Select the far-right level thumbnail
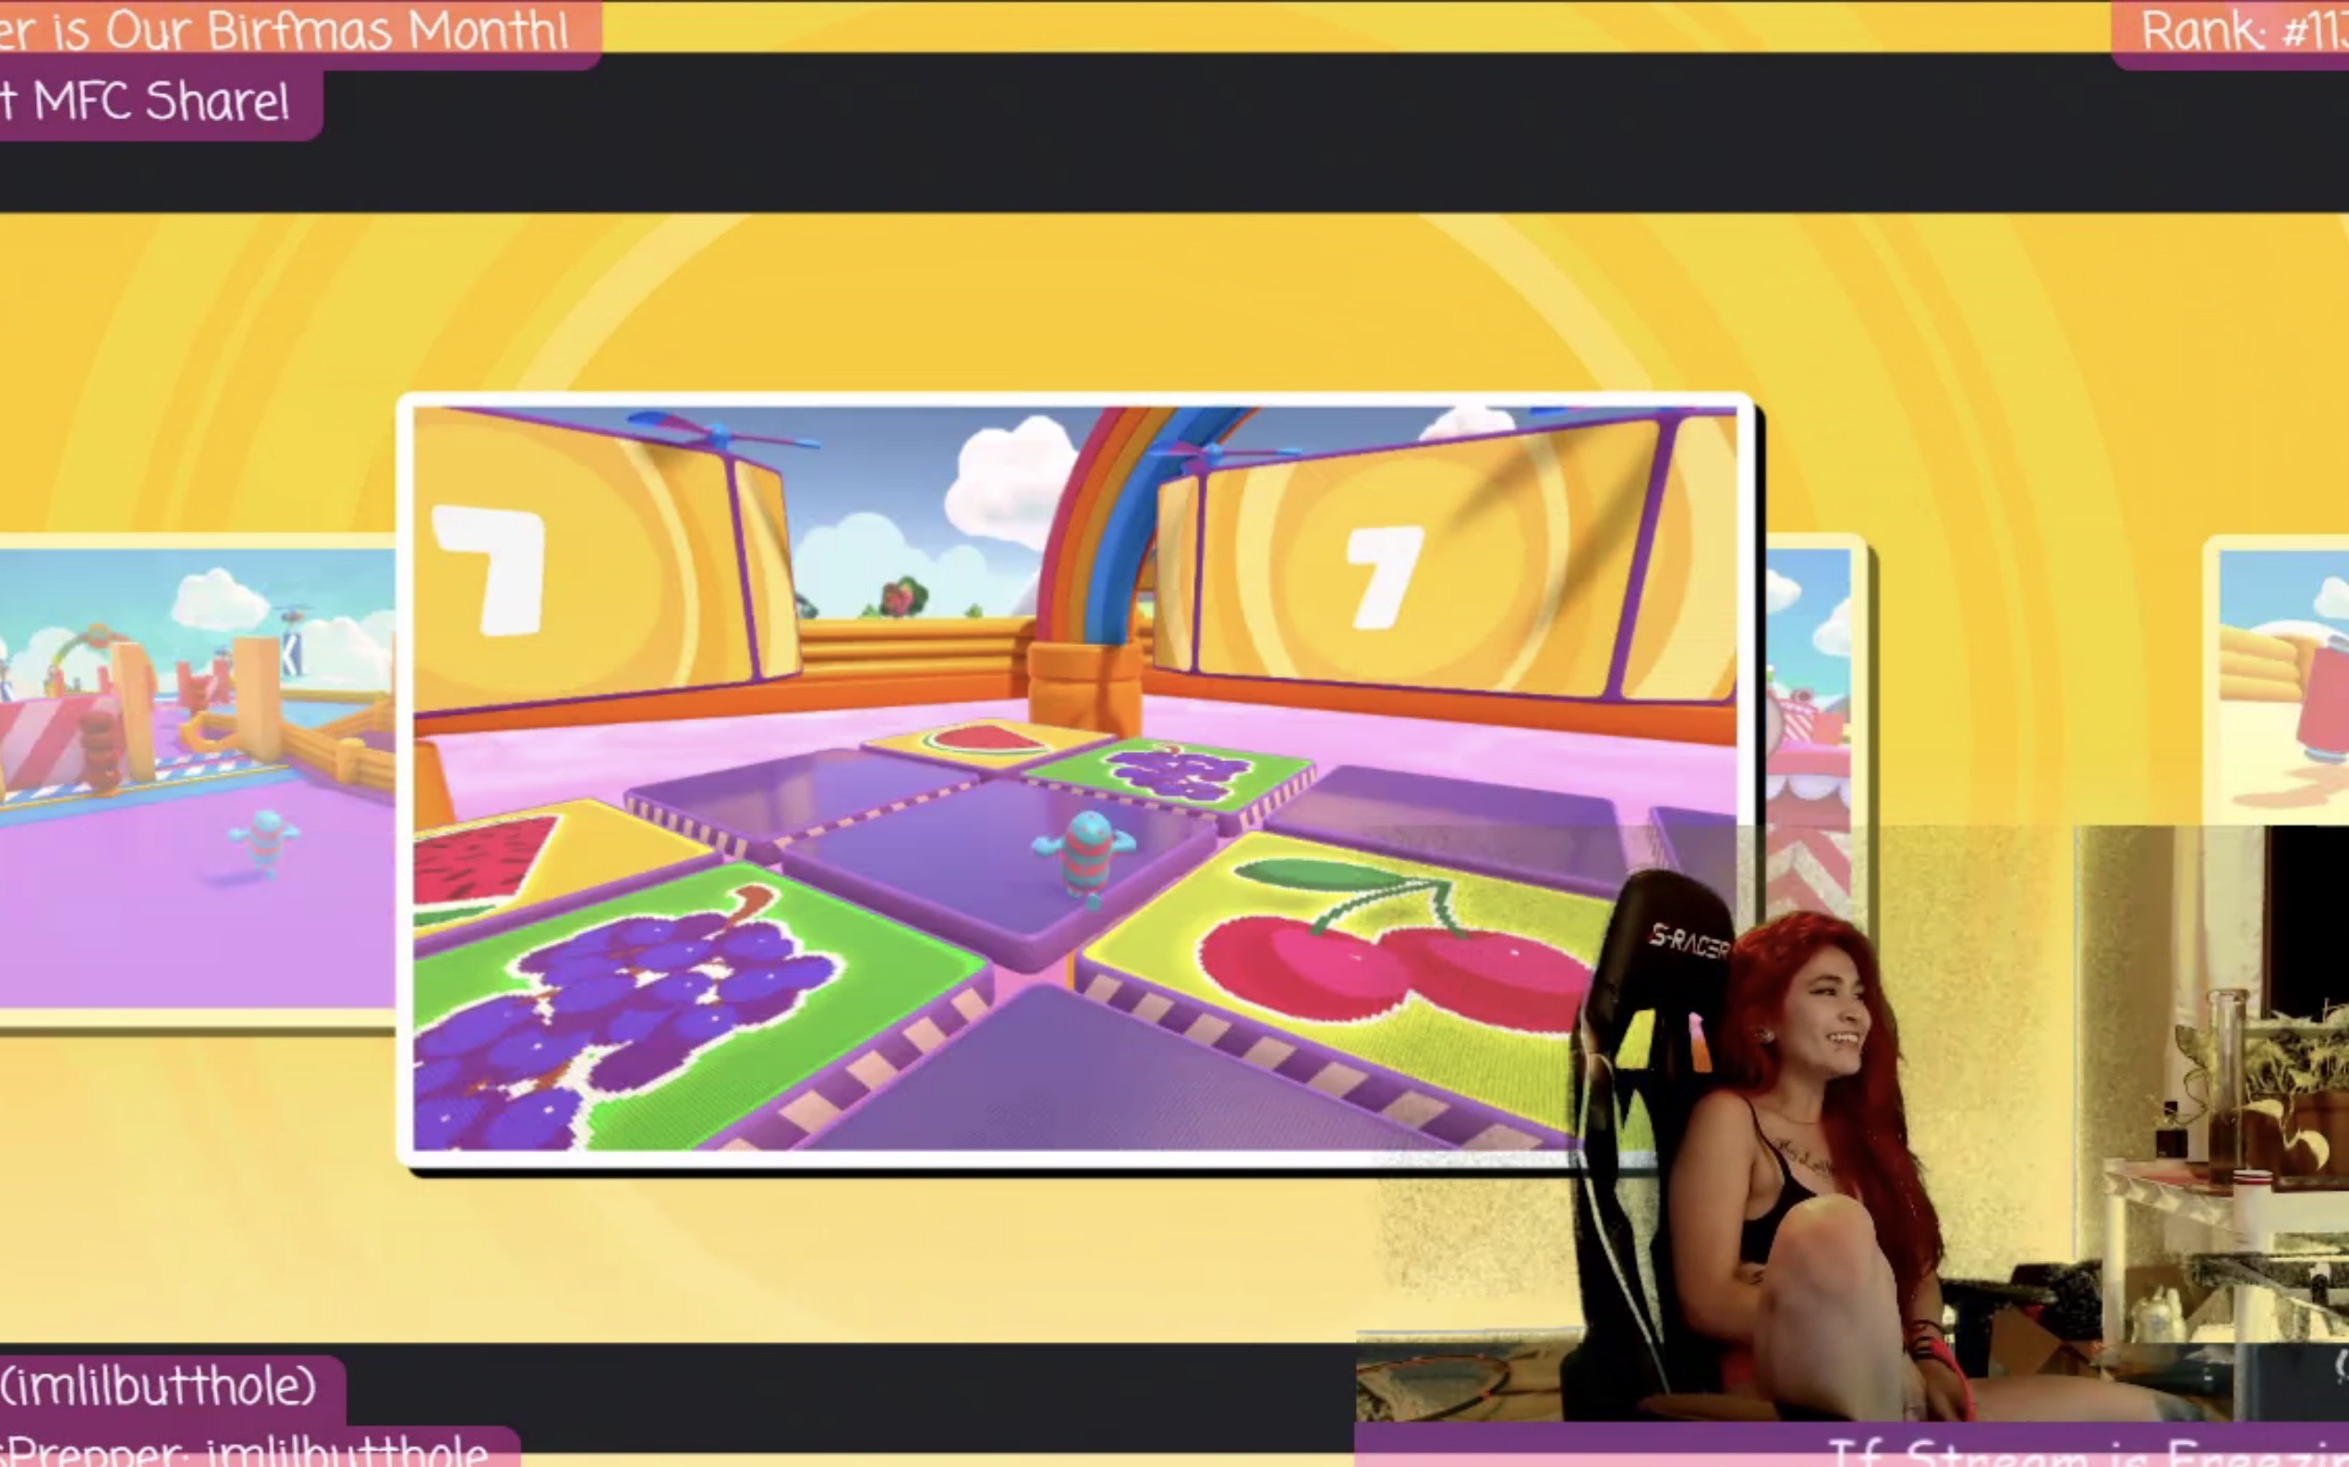The height and width of the screenshot is (1467, 2349). [x=2284, y=679]
